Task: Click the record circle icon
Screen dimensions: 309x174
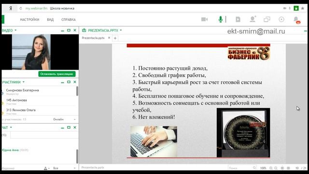Action: pos(281,19)
